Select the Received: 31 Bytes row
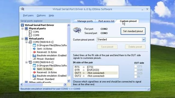Screen dimensions: 175x98 (47, 52)
